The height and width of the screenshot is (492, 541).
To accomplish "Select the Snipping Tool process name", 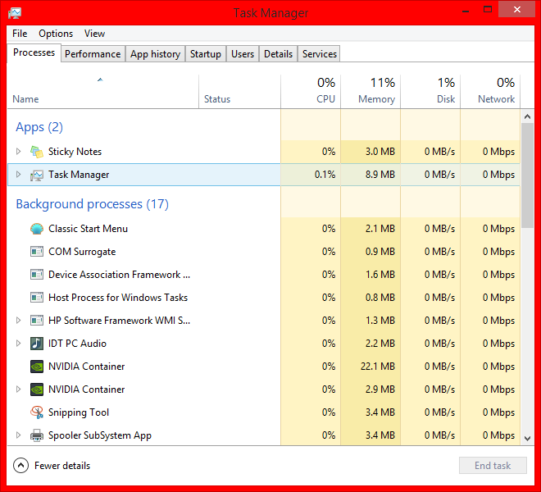I will [79, 412].
